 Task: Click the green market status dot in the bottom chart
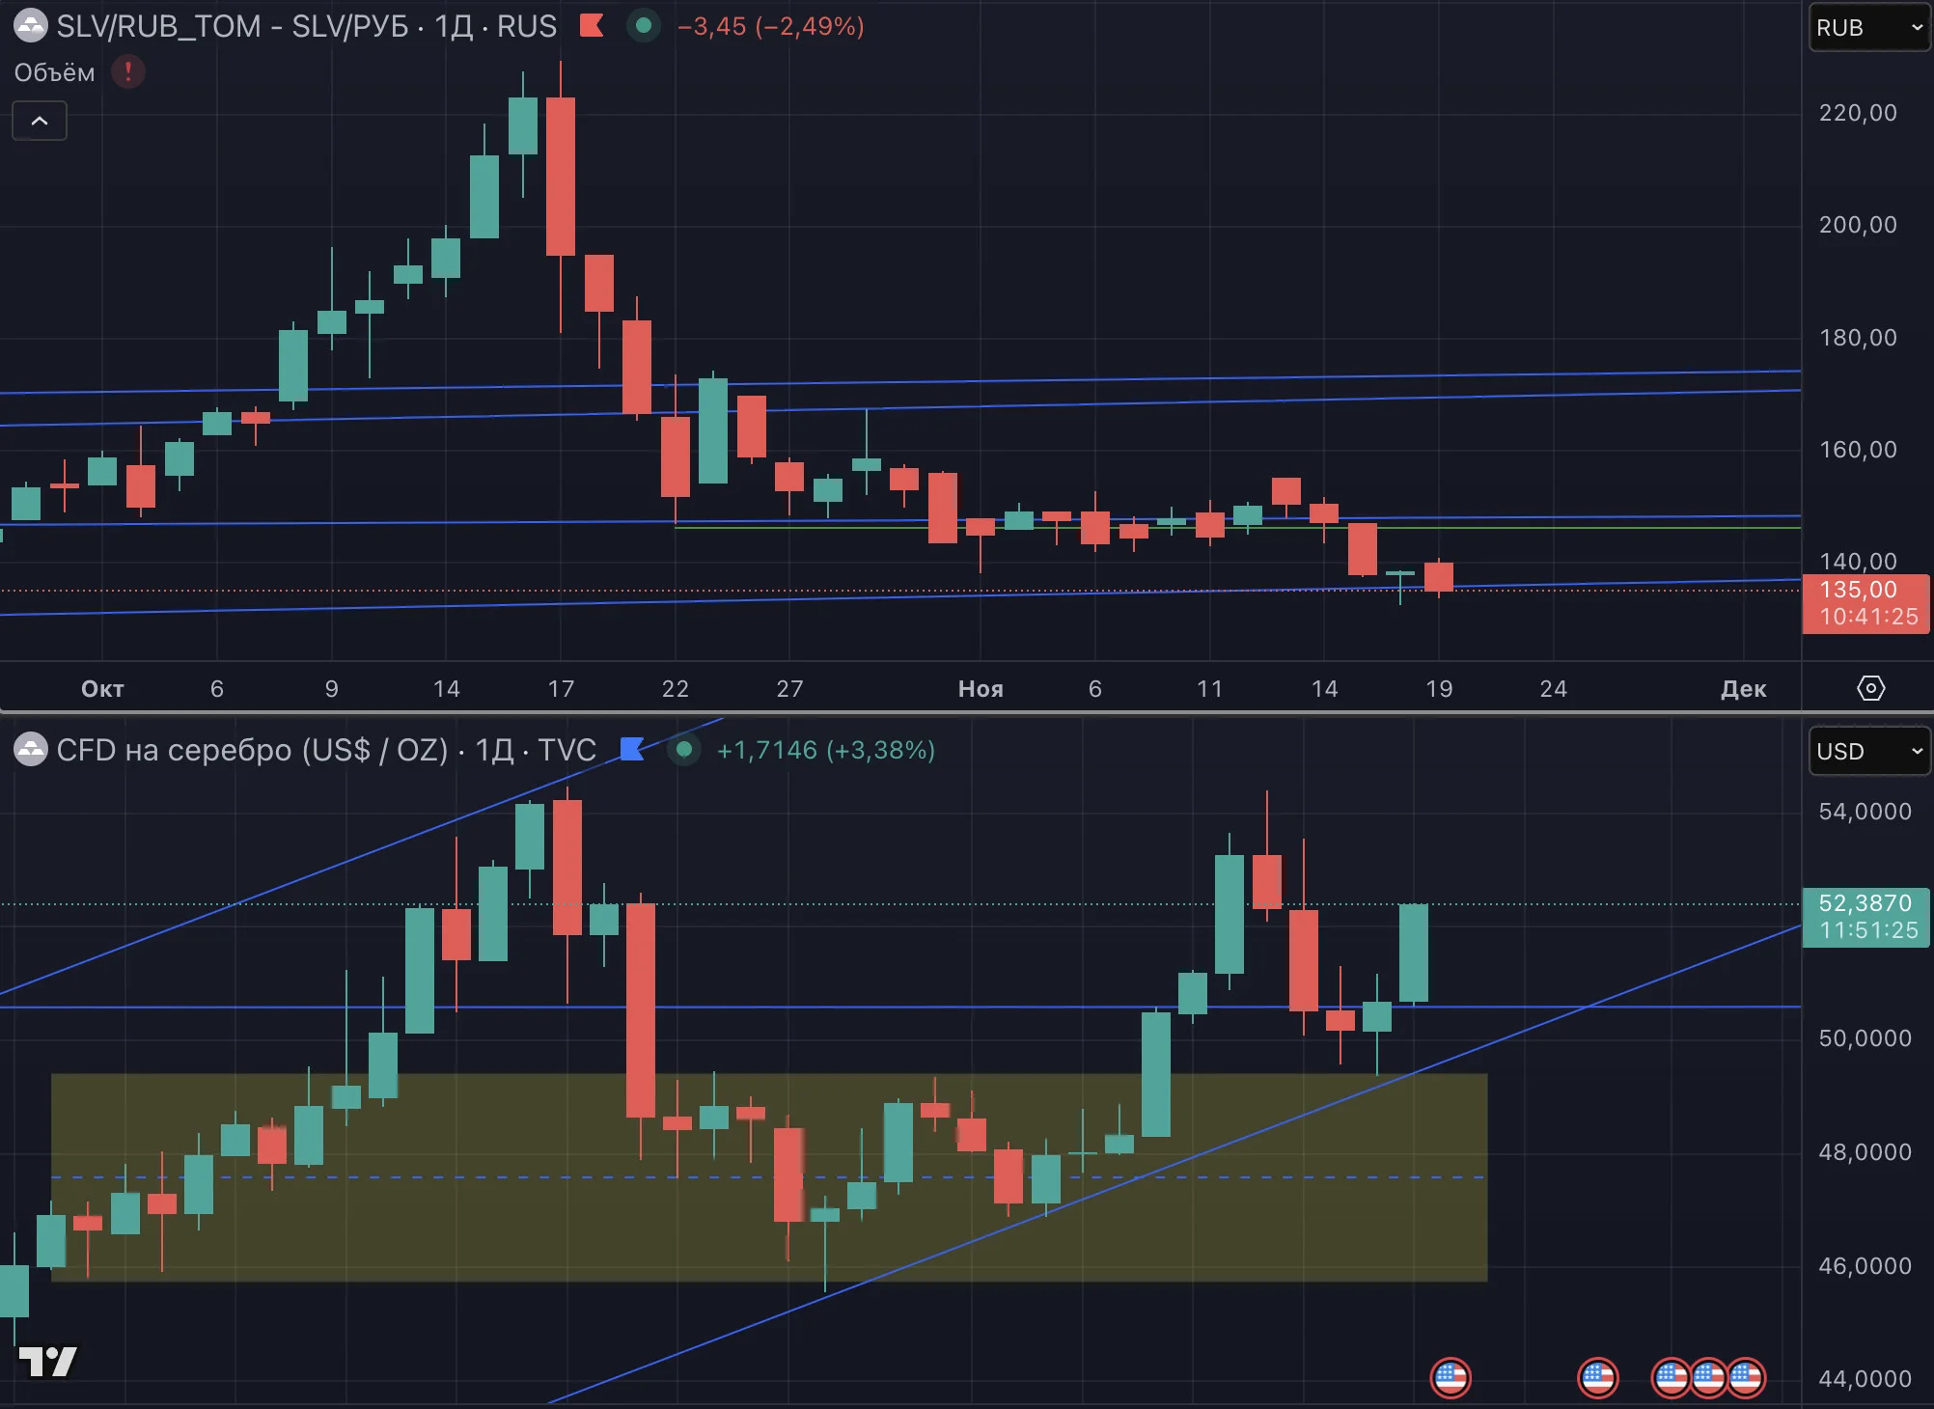coord(684,749)
